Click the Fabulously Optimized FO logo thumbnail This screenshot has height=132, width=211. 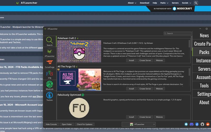pos(79,108)
